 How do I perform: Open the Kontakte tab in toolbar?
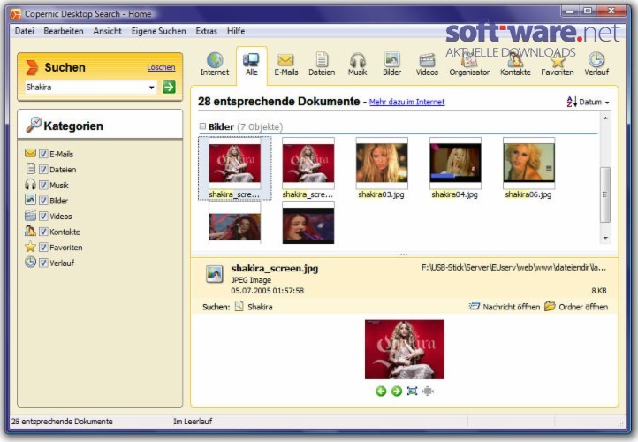coord(515,65)
